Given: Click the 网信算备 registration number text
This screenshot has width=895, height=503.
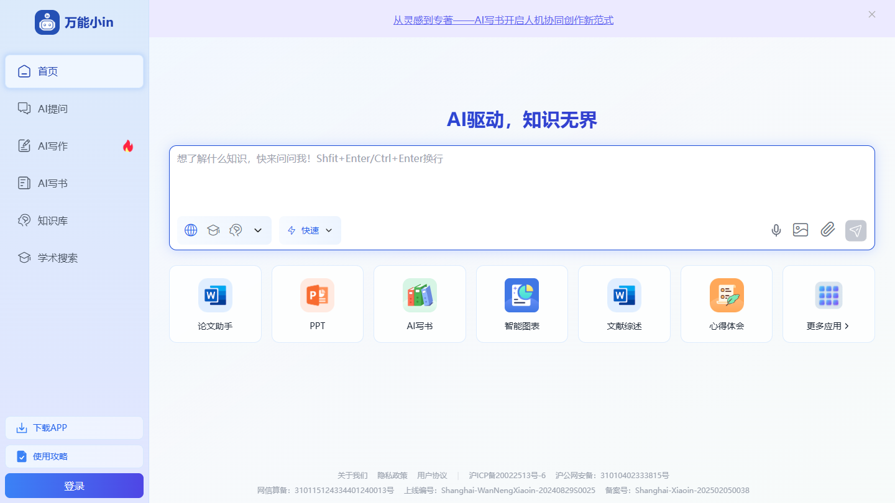Looking at the screenshot, I should coord(326,491).
